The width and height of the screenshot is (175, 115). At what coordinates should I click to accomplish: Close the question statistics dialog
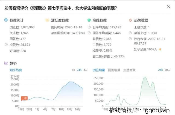169,7
